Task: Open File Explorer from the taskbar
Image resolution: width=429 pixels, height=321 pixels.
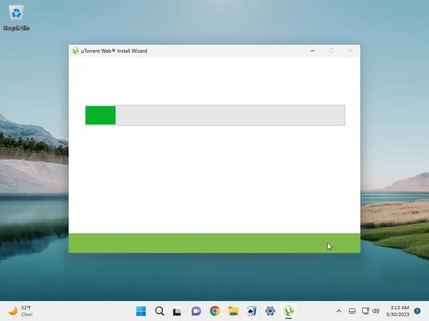Action: click(x=233, y=311)
